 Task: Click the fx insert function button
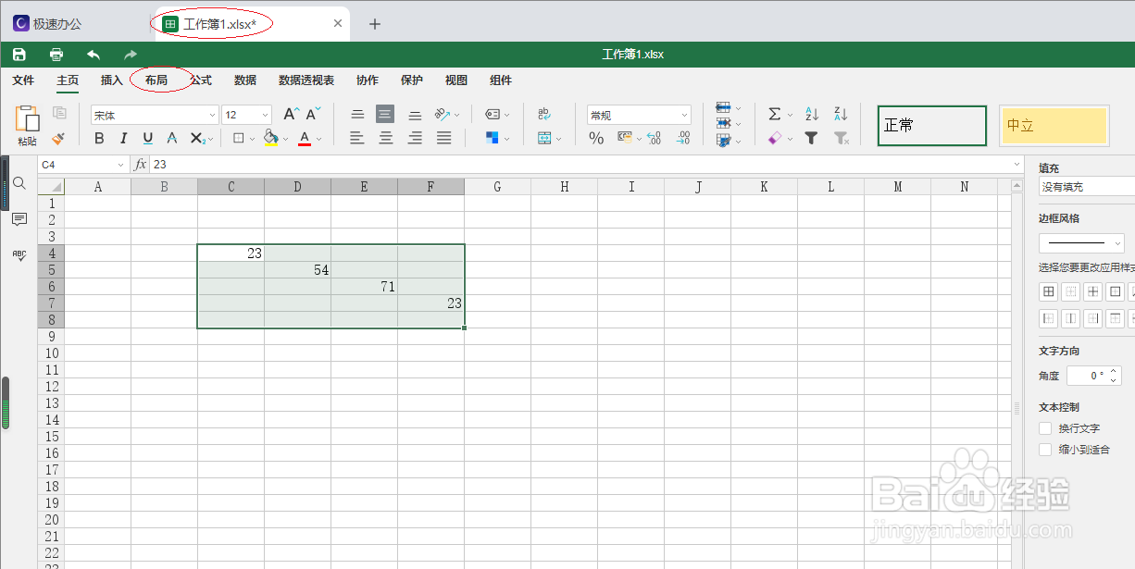point(141,164)
